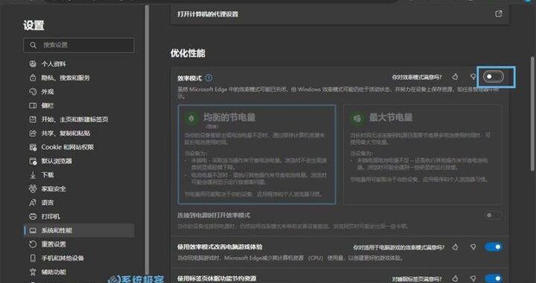Open Cookie 和网站权限 settings
This screenshot has height=283, width=536.
(x=79, y=147)
